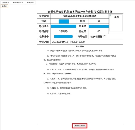Click the admission ticket title heading
Screen dimensions: 135x130
(80, 12)
